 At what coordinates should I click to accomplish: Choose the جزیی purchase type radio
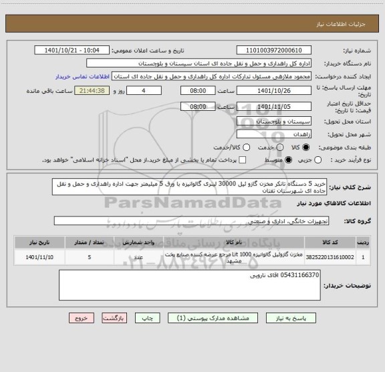318,160
